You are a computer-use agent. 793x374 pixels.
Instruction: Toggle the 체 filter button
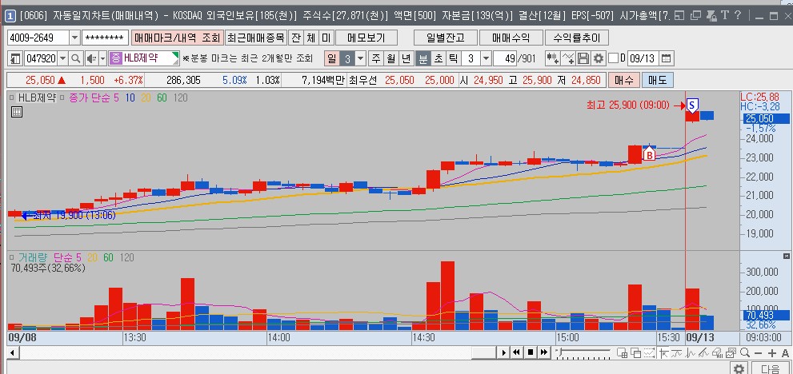tap(310, 38)
